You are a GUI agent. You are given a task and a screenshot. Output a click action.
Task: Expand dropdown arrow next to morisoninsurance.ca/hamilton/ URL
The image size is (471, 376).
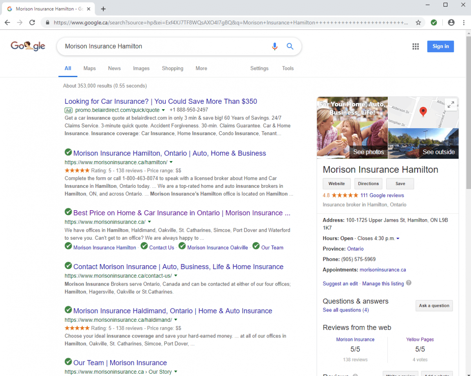pos(171,162)
